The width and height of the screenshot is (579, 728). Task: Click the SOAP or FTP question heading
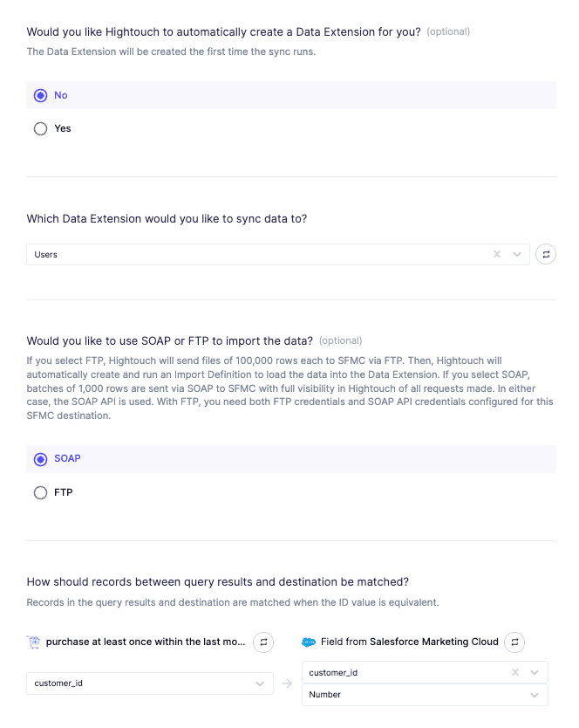click(169, 340)
